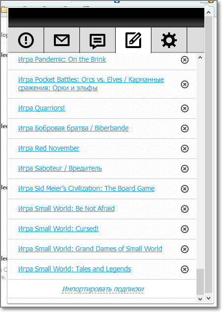The height and width of the screenshot is (312, 222).
Task: Click the inner list scrollbar down arrow
Action: click(200, 299)
